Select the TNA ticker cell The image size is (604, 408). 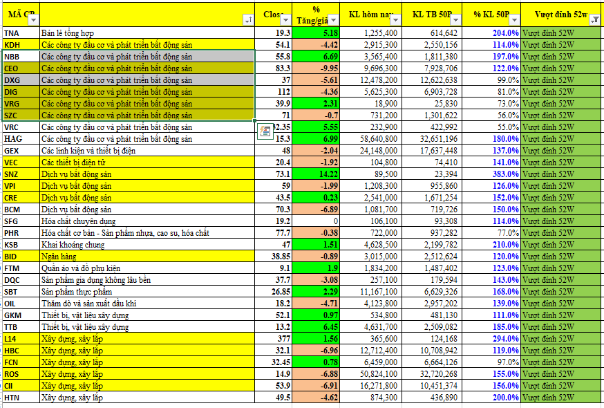click(x=19, y=33)
